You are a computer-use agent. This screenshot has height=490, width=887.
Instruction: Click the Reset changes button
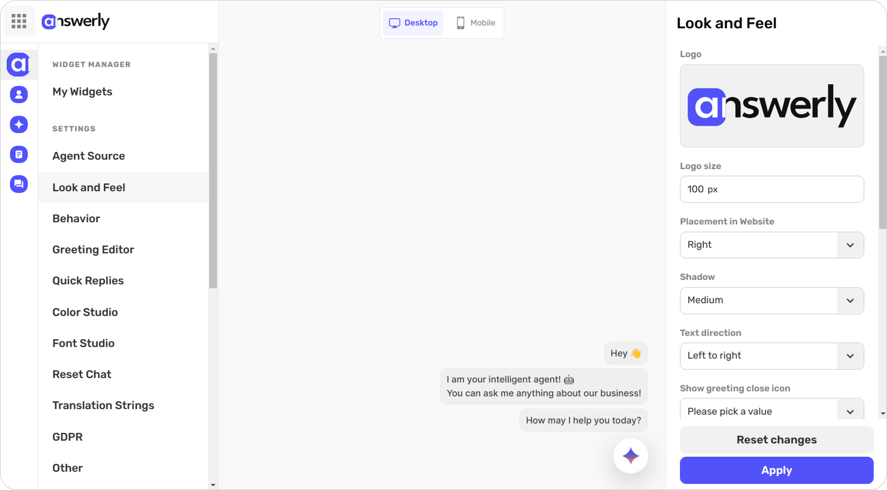click(x=777, y=440)
